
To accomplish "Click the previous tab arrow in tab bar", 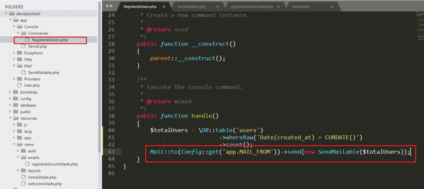I will (x=106, y=6).
